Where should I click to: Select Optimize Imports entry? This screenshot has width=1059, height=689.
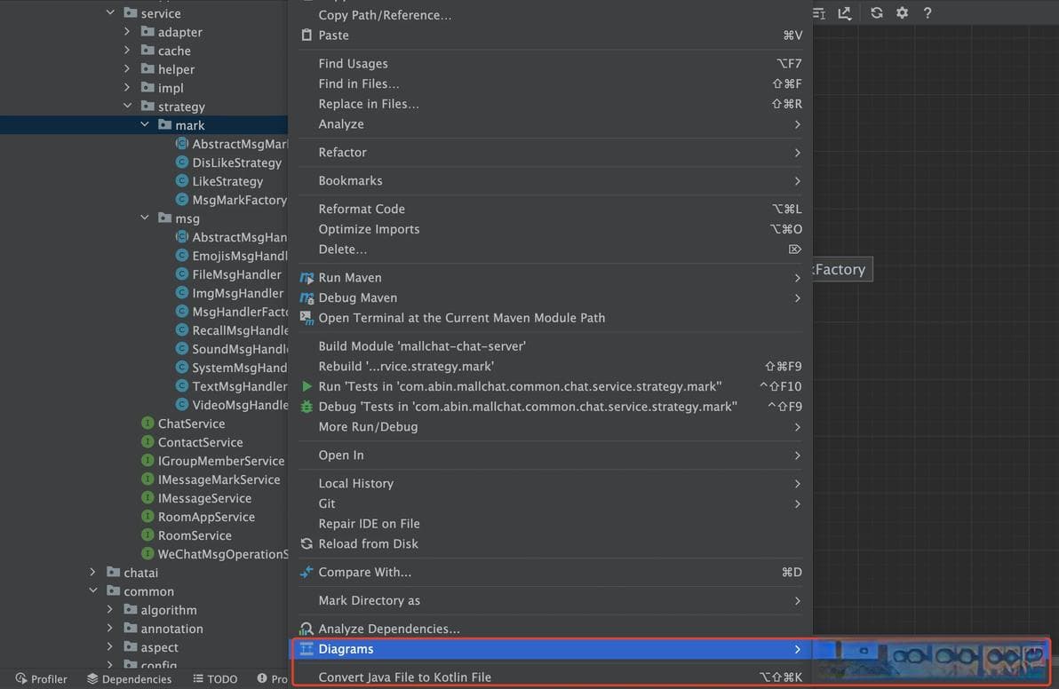(x=551, y=229)
